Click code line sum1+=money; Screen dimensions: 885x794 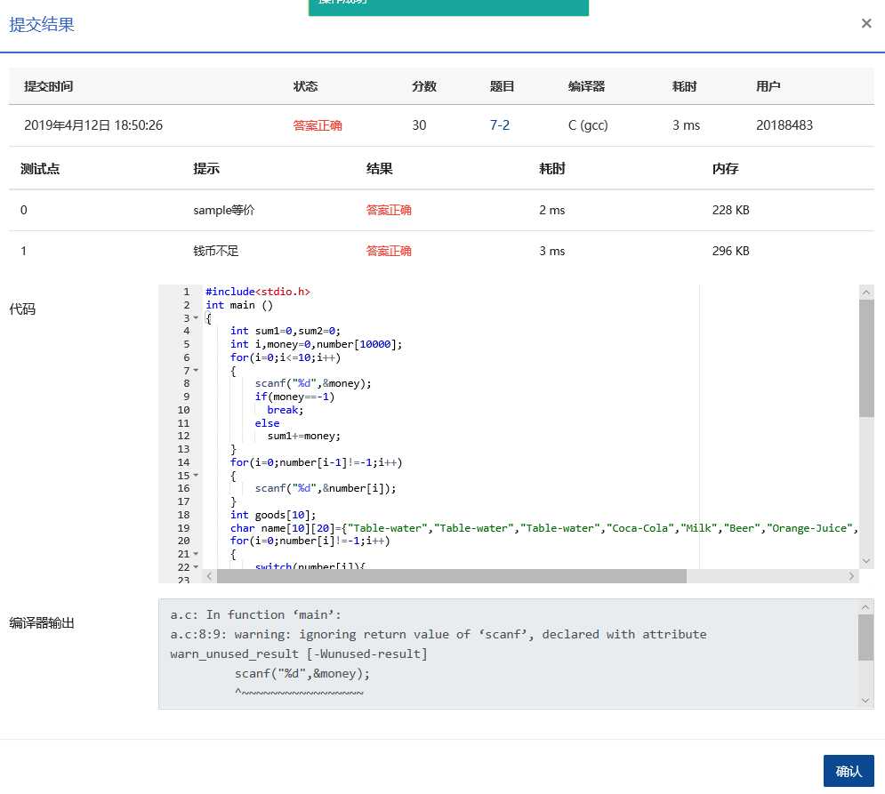[303, 436]
